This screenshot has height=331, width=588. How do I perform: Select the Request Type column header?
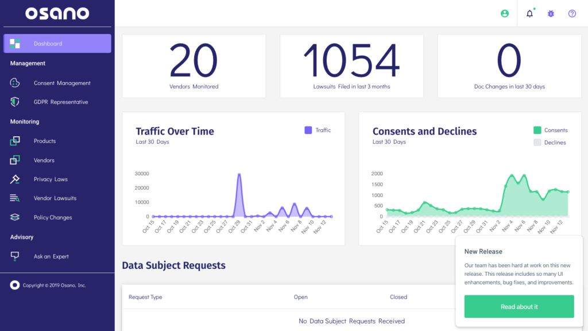pos(146,297)
